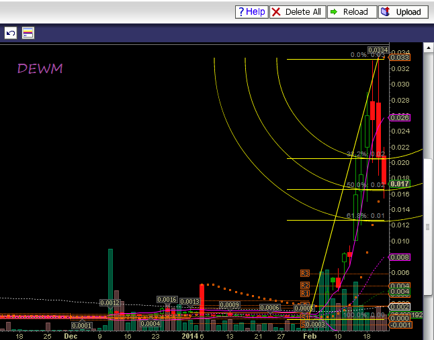Click the scrollbar up arrow
The image size is (434, 340).
point(427,48)
